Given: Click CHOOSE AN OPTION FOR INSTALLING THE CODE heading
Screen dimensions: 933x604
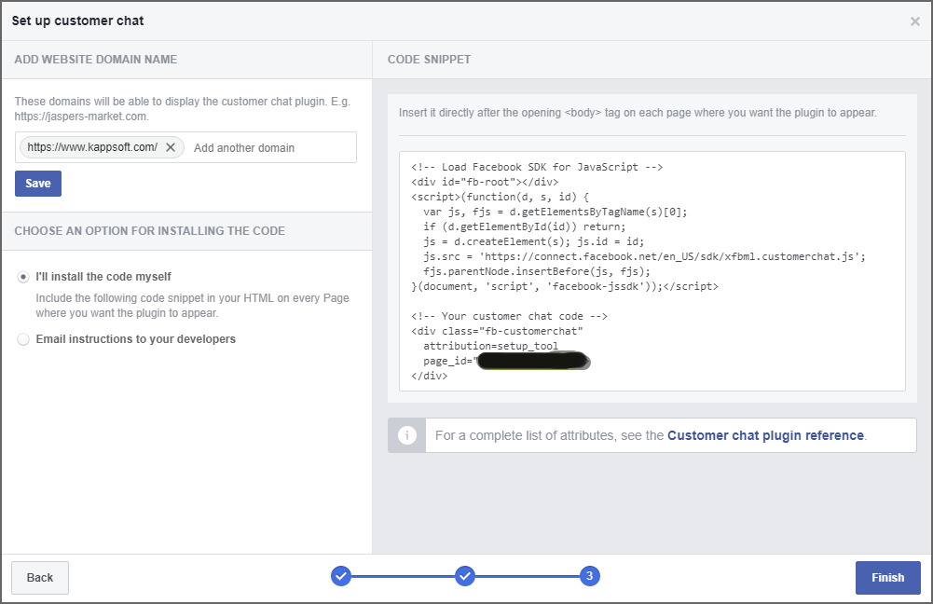Looking at the screenshot, I should coord(149,231).
